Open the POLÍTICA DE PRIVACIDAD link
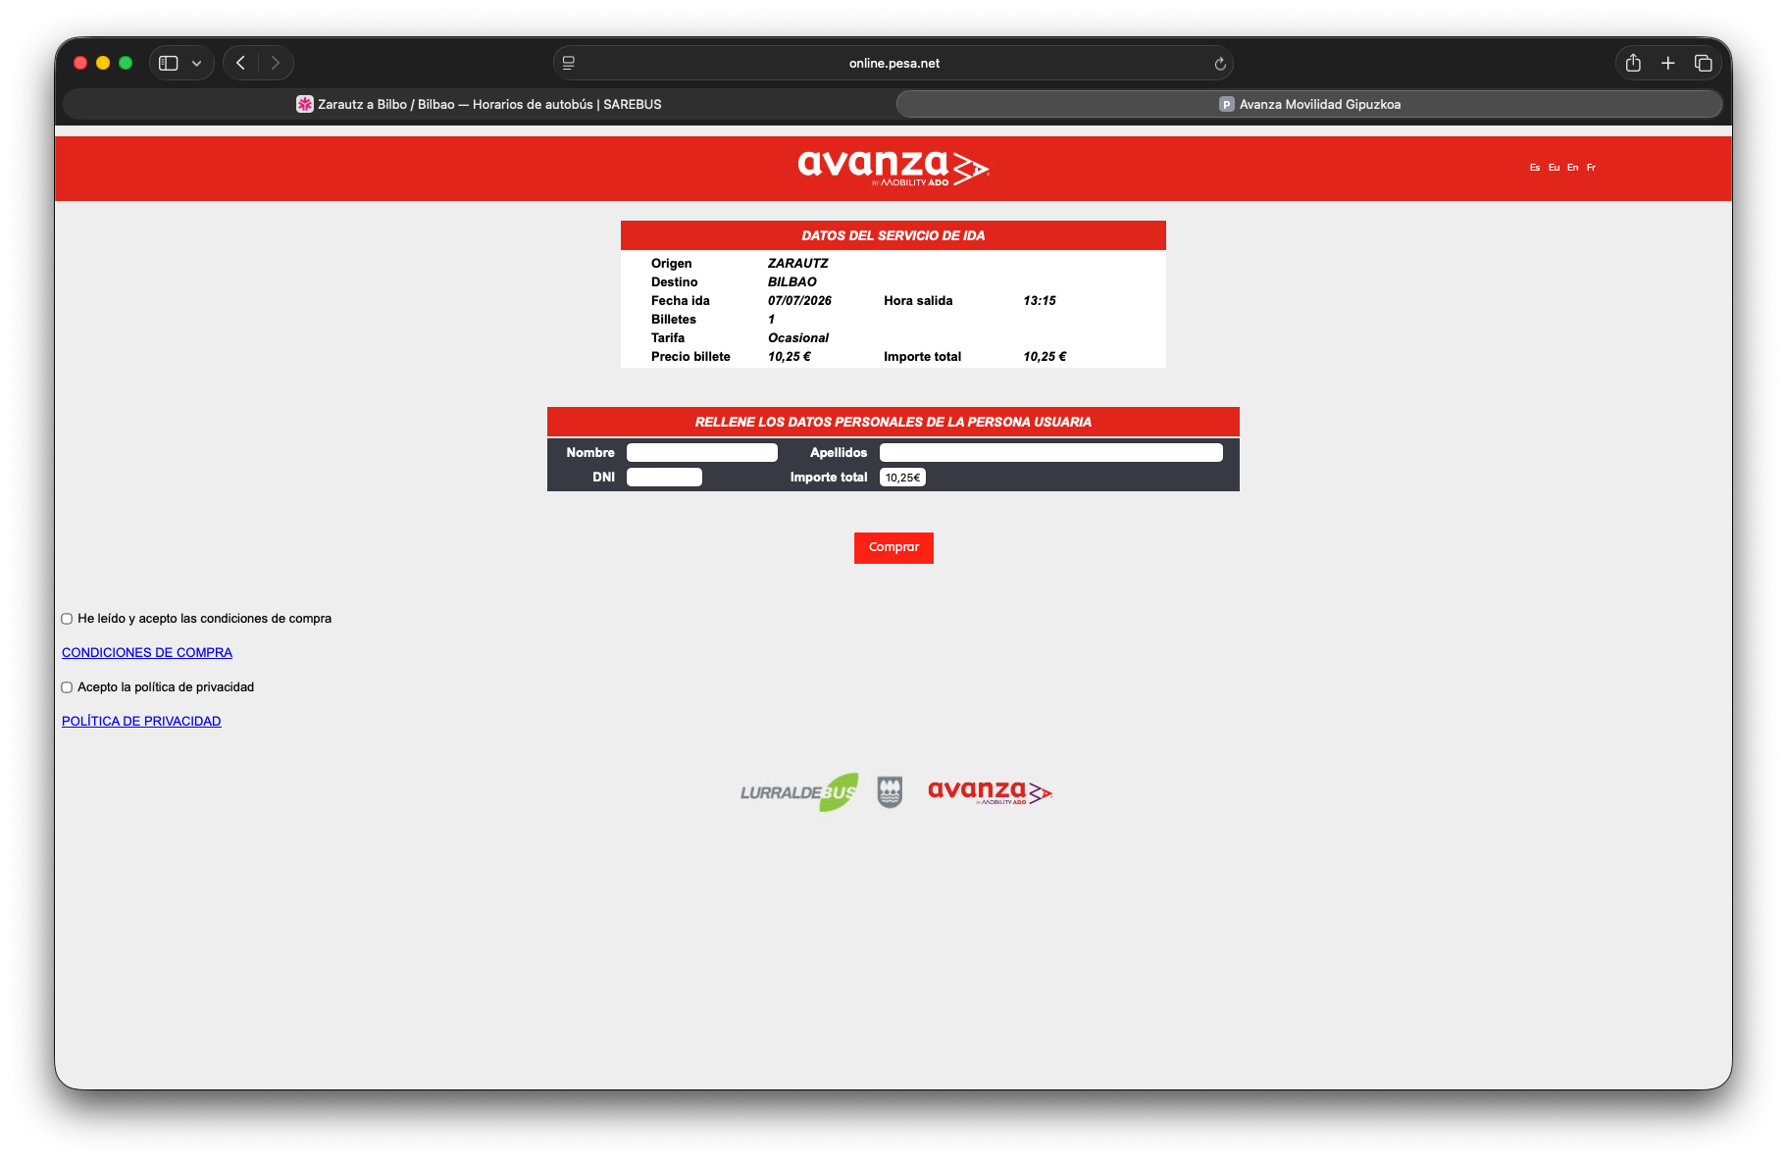This screenshot has width=1787, height=1162. pyautogui.click(x=141, y=721)
